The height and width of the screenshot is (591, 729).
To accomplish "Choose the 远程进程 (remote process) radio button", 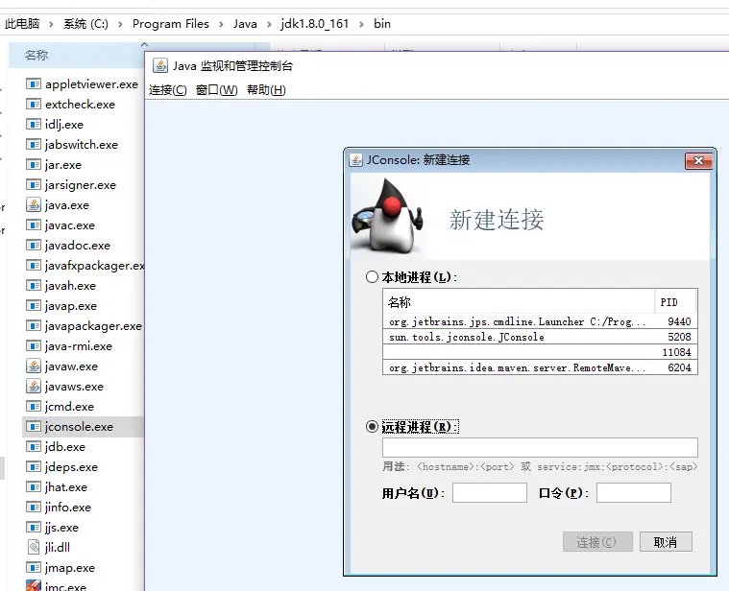I will [372, 426].
